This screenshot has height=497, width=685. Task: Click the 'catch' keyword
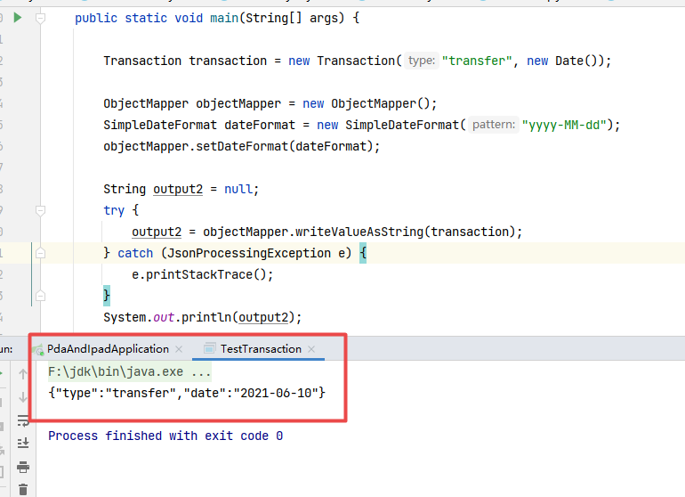[x=135, y=253]
